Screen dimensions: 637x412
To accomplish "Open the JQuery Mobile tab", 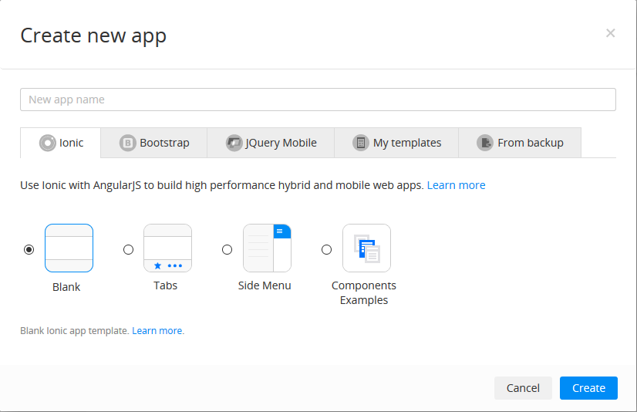I will [271, 143].
